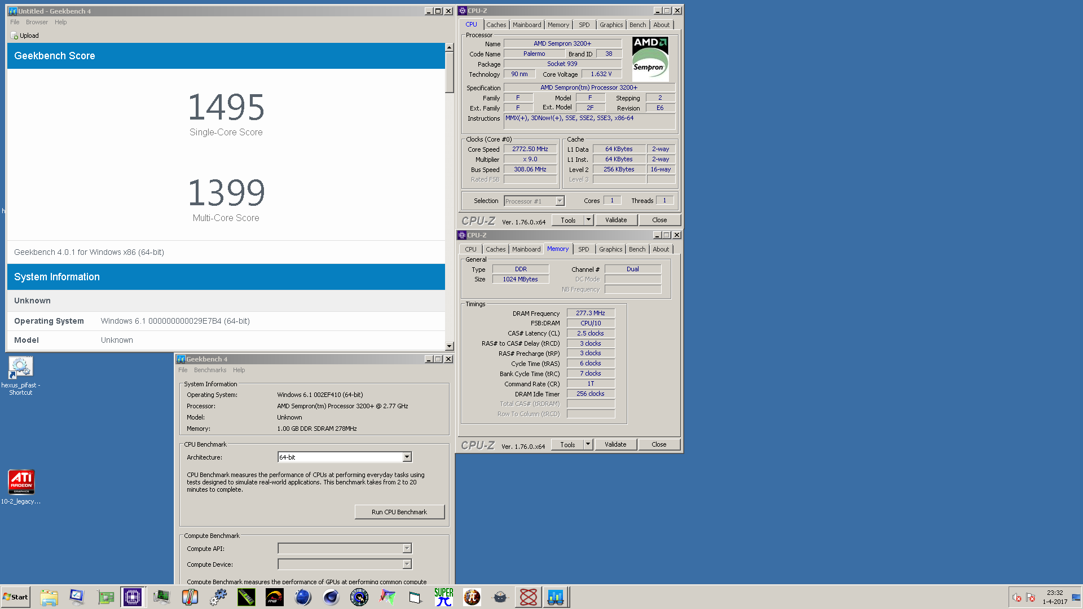Open the red speedometer taskbar icon

[275, 597]
